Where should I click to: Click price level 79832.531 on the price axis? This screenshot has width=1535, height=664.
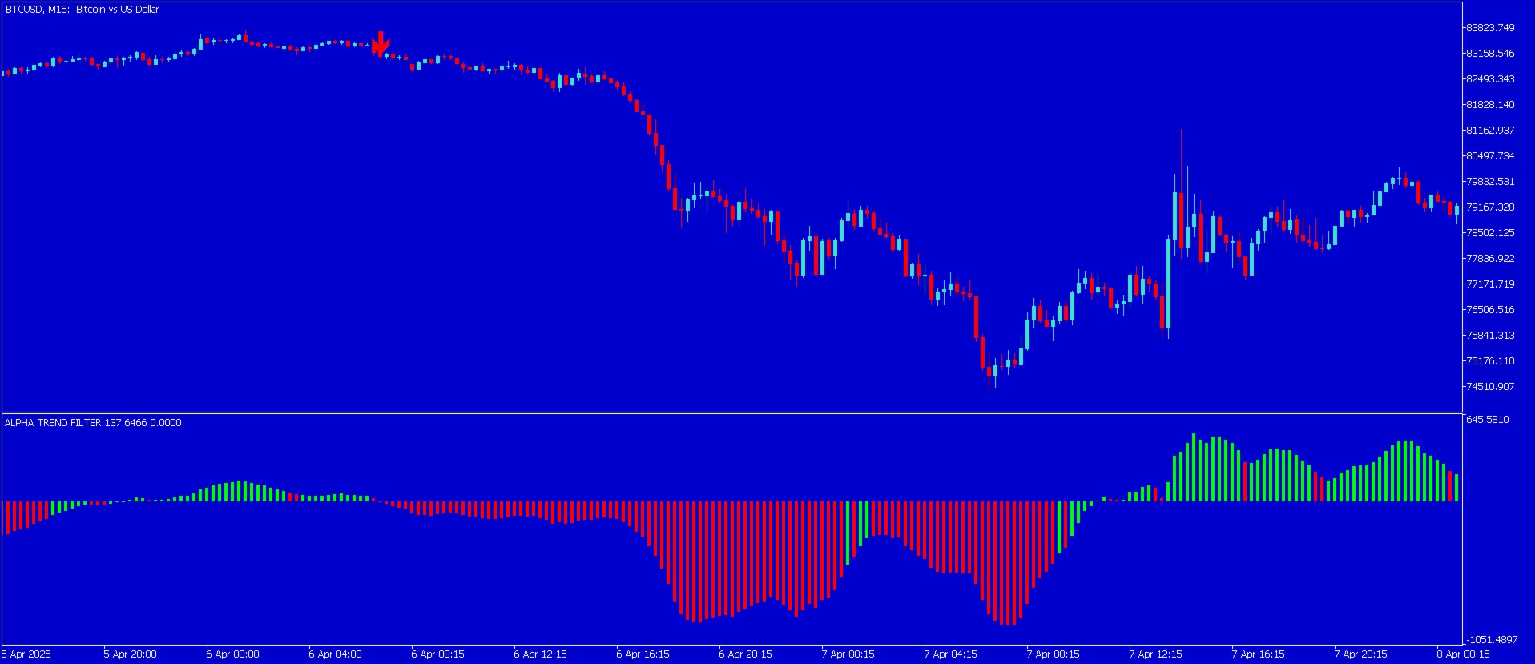[1490, 182]
